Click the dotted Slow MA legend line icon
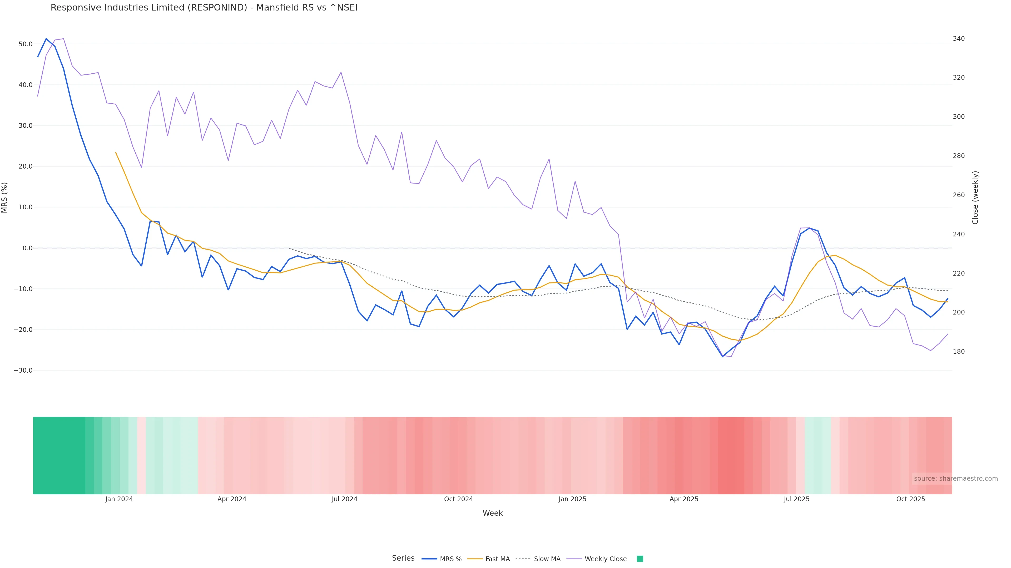Viewport: 1011px width, 568px height. [x=523, y=559]
